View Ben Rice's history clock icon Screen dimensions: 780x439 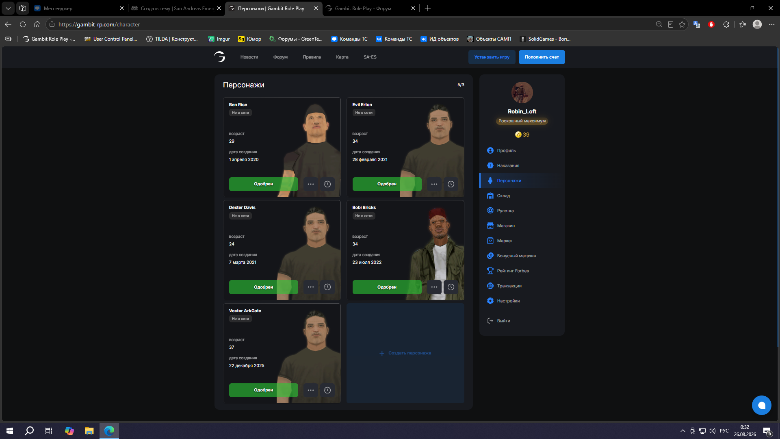click(327, 184)
